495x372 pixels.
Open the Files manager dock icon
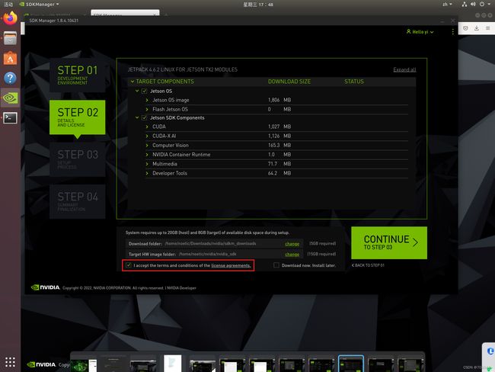(x=10, y=38)
